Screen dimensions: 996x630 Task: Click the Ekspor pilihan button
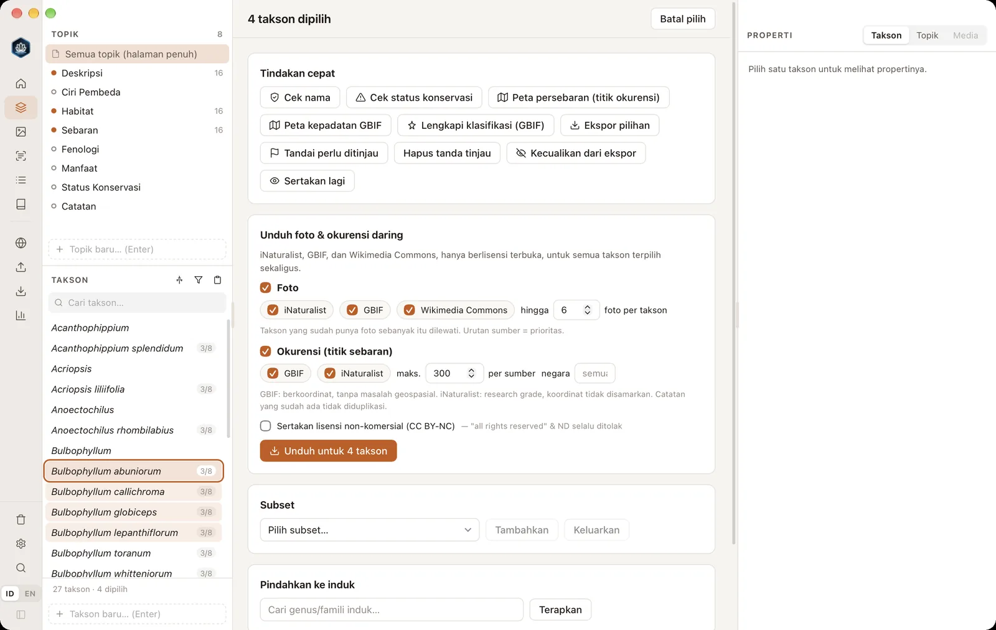(609, 126)
